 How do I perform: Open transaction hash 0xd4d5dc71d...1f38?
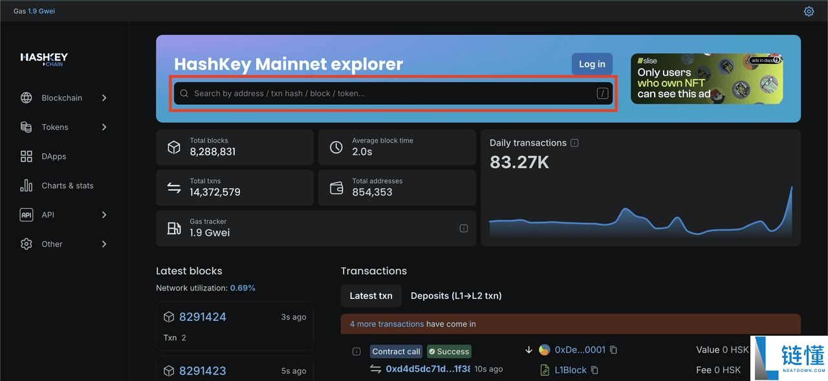(x=428, y=369)
